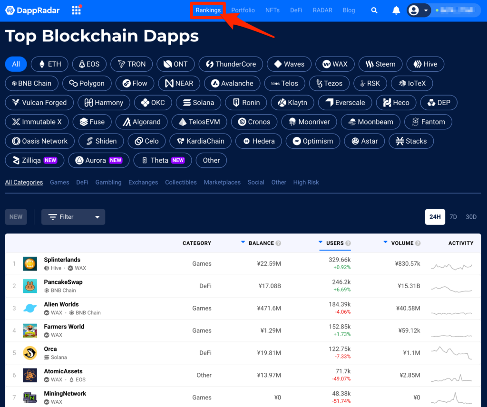The width and height of the screenshot is (487, 407).
Task: Click the Users help question icon
Action: tap(348, 243)
